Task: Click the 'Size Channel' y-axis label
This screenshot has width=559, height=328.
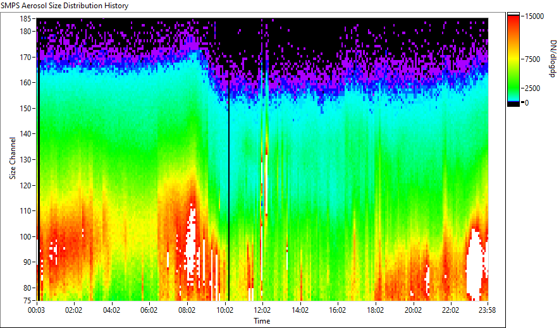Action: (x=13, y=158)
